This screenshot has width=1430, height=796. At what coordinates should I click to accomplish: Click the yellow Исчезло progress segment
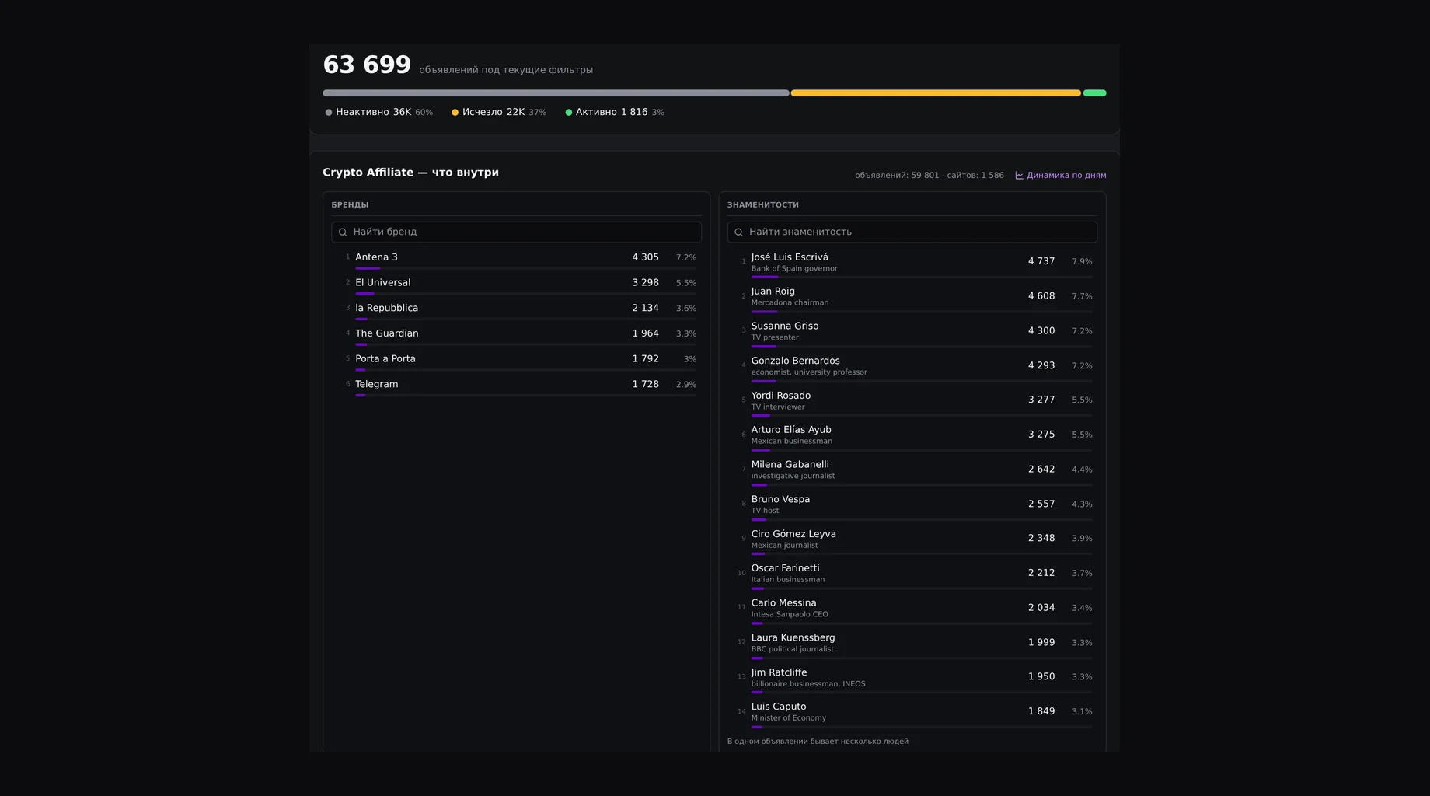(x=936, y=93)
